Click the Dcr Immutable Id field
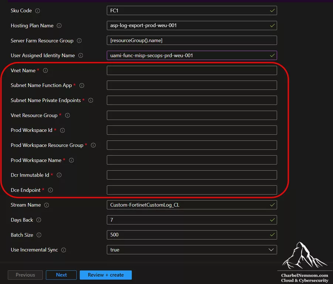The height and width of the screenshot is (284, 333). click(x=192, y=175)
